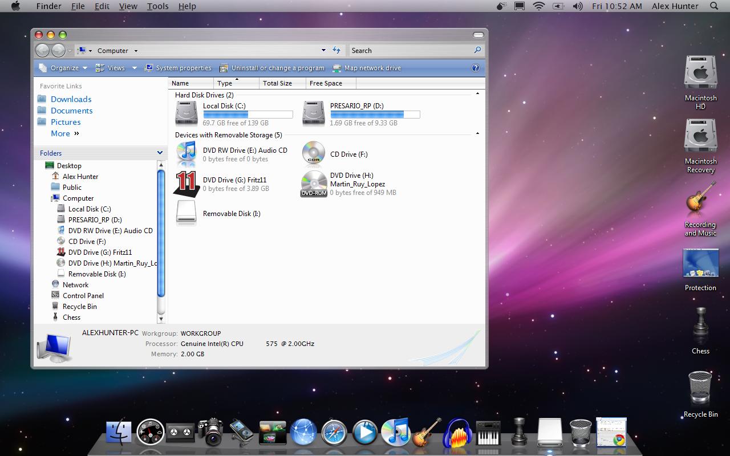Screen dimensions: 730x456
Task: Launch Safari compass icon in the dock
Action: [334, 433]
